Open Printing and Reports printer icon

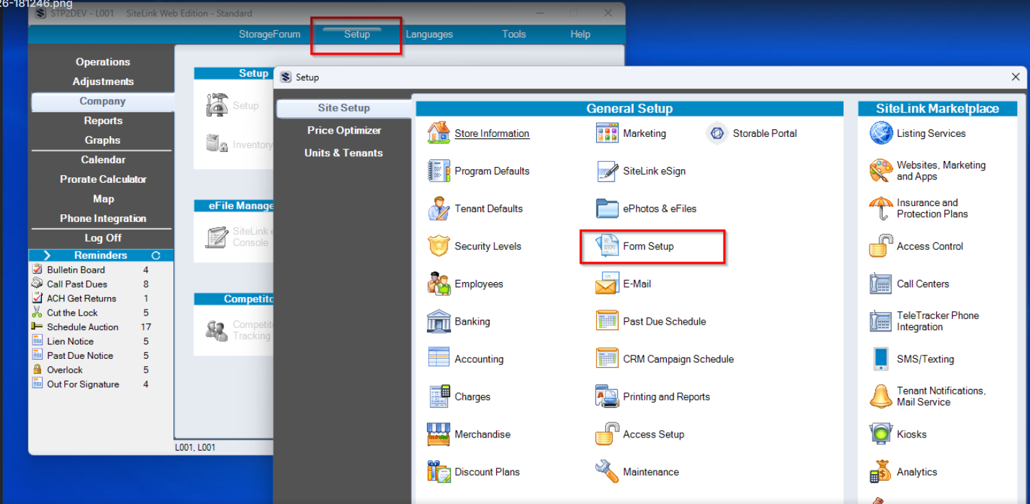click(x=607, y=396)
